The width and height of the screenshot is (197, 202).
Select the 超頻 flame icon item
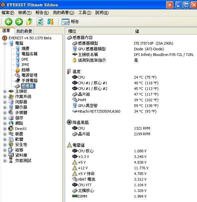pos(23,70)
